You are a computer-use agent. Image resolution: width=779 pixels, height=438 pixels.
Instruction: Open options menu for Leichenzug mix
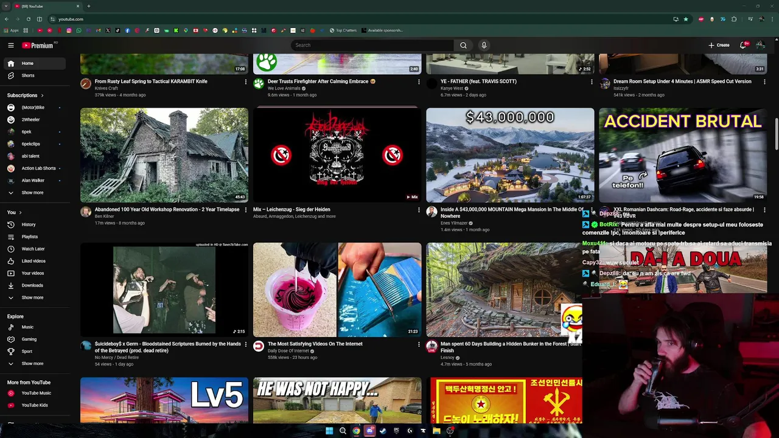tap(419, 210)
